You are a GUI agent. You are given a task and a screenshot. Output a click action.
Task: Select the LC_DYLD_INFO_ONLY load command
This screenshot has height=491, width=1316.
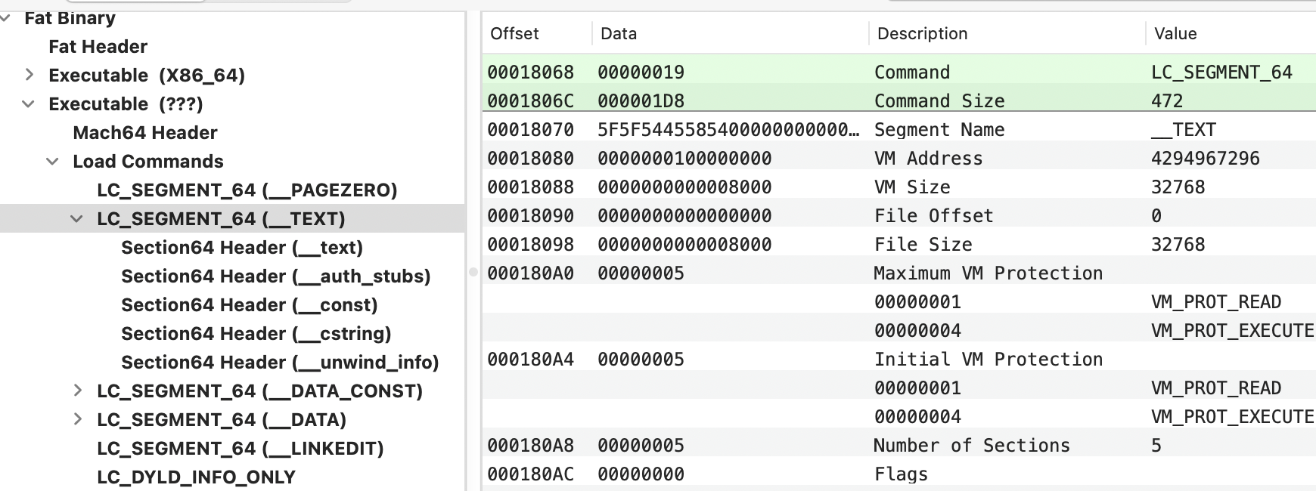[x=196, y=477]
